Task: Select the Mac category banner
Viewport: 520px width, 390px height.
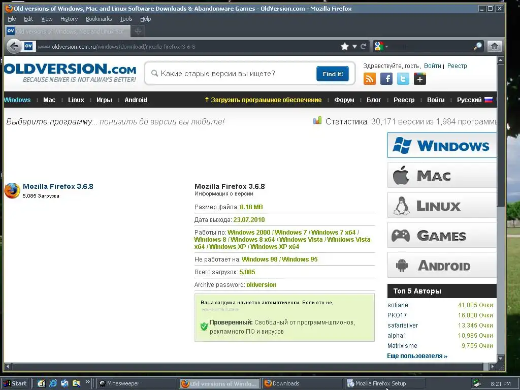Action: coord(442,175)
